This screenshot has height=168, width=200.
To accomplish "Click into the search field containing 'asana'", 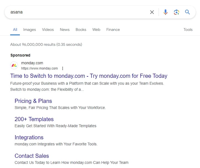I will [x=77, y=12].
